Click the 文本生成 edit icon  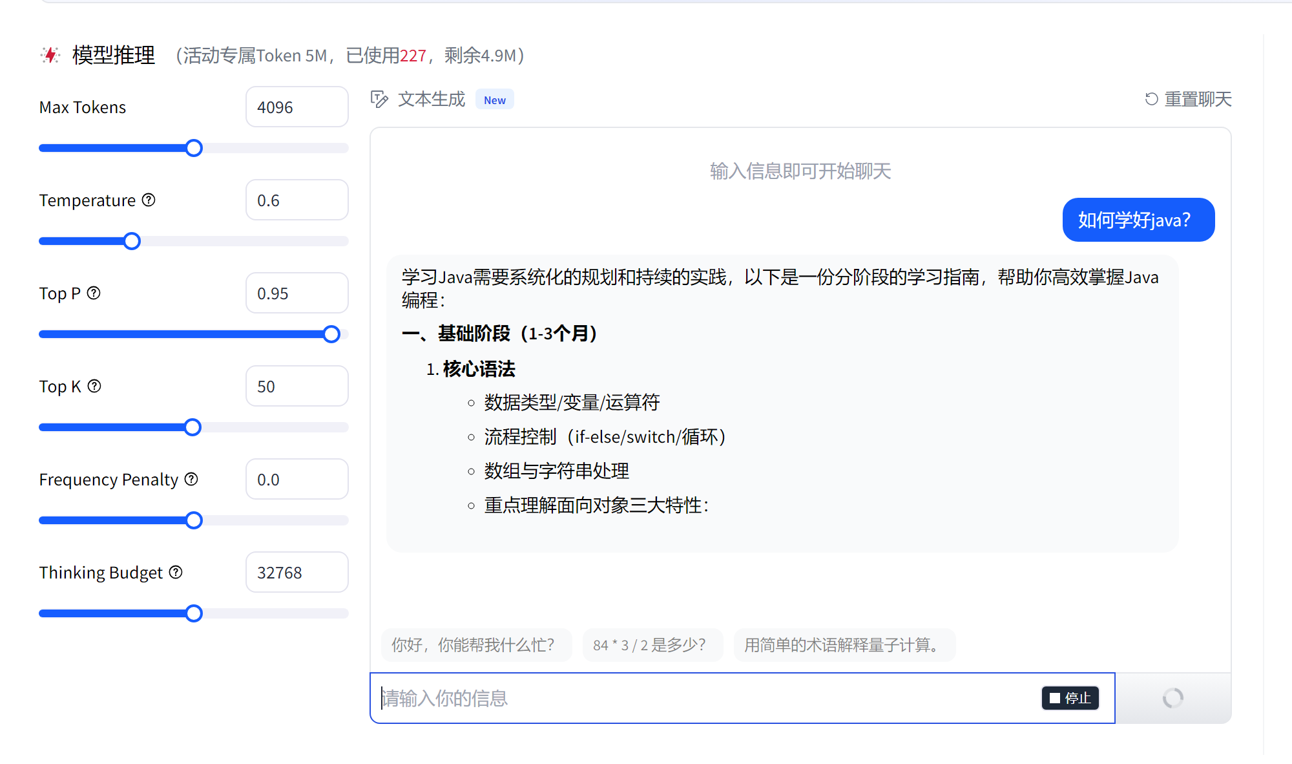click(379, 99)
